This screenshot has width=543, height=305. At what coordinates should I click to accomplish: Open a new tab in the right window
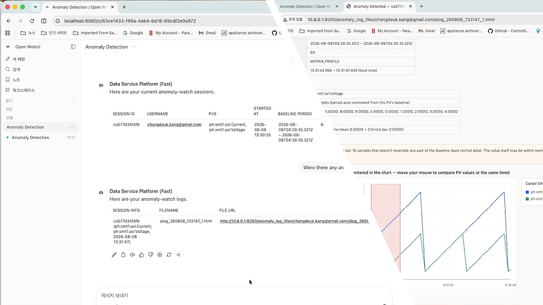(x=422, y=6)
